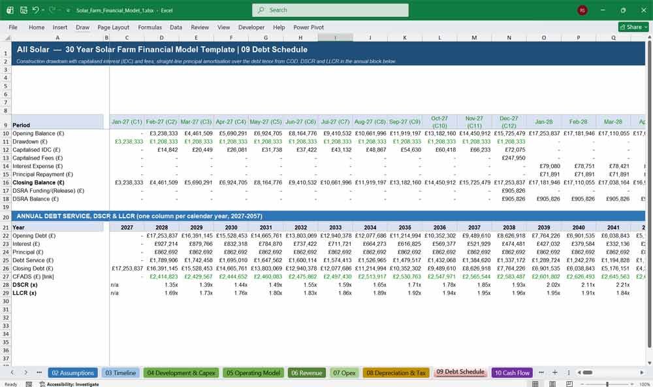
Task: Select the Closing Balance (£) label cell
Action: point(57,182)
